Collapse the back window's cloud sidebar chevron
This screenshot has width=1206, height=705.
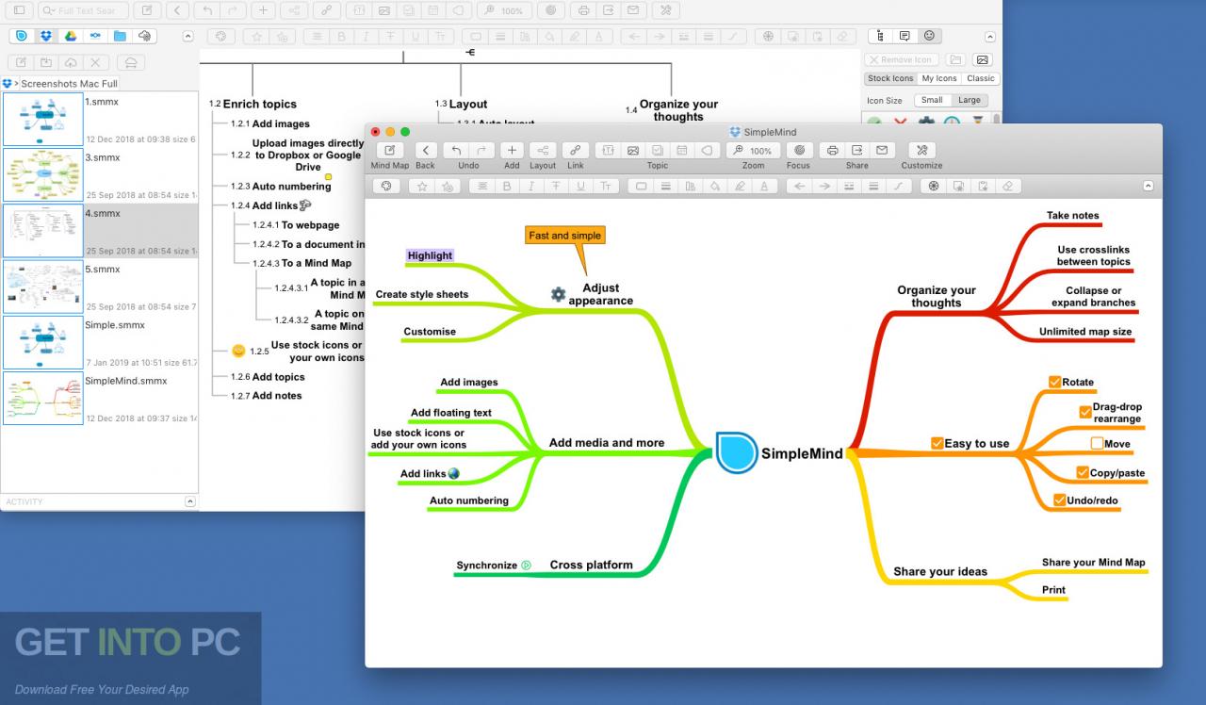187,36
